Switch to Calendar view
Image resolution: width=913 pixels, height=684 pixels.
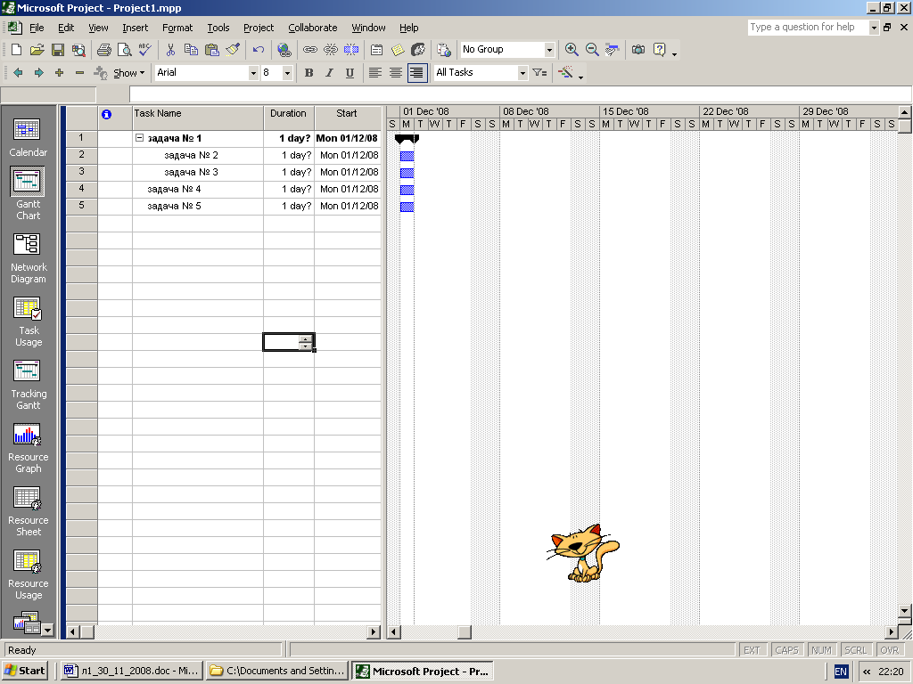pos(28,137)
